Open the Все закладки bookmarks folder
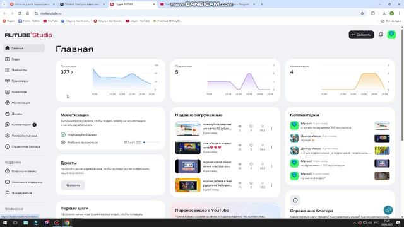Viewport: 404px width, 227px height. point(391,21)
